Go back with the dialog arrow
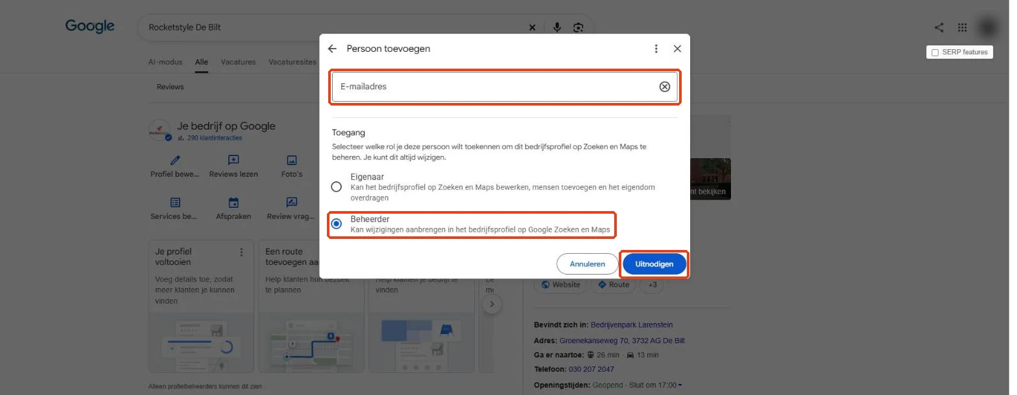 pos(333,49)
